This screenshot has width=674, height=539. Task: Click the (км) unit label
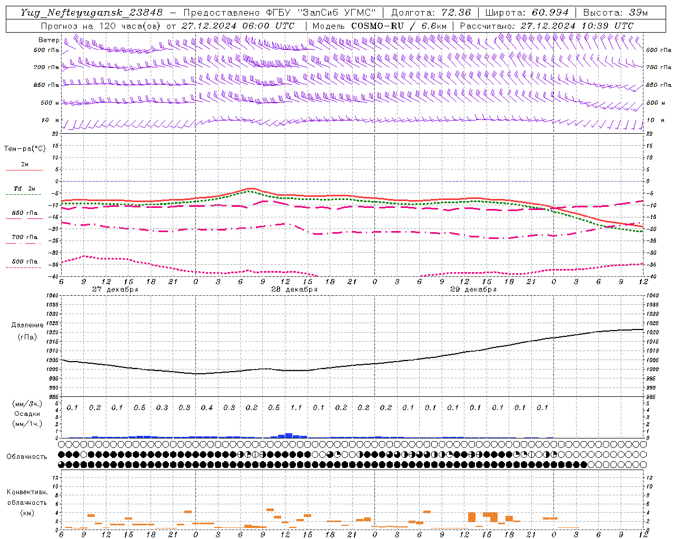point(27,513)
